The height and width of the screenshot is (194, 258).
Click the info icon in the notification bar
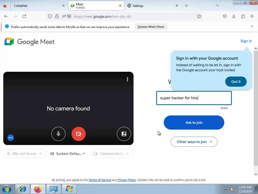[x=7, y=26]
